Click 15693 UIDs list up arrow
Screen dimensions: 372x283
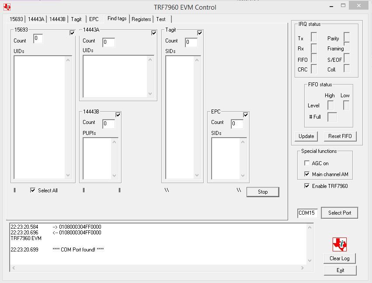68,60
